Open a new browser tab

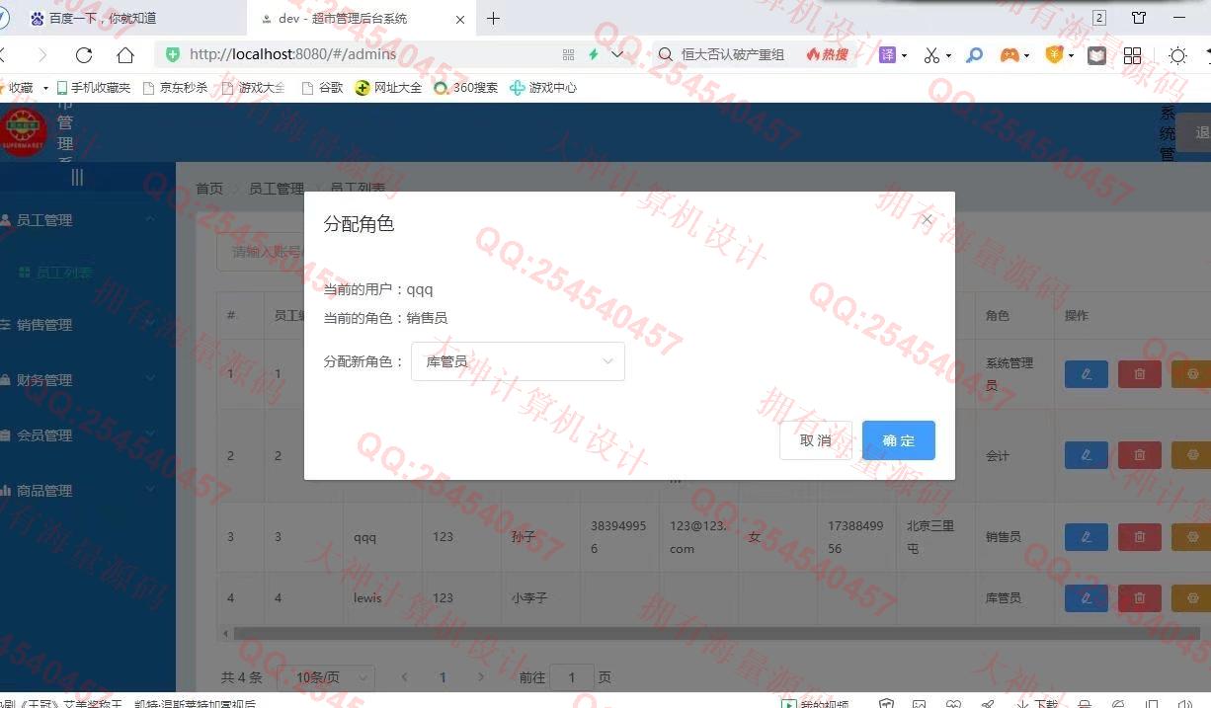click(493, 18)
